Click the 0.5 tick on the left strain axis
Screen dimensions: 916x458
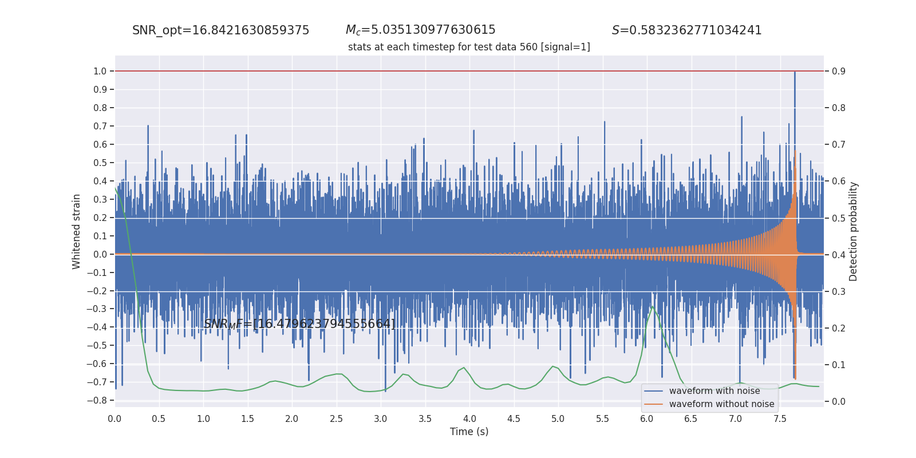coord(100,163)
